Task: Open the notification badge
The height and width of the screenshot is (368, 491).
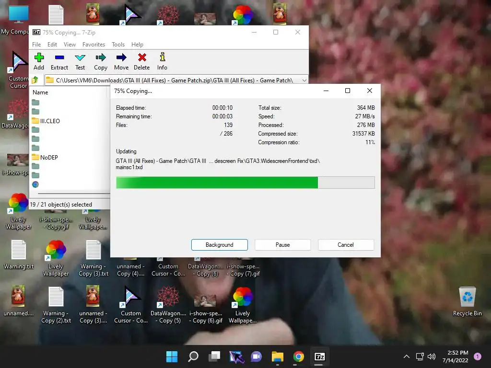Action: [477, 356]
